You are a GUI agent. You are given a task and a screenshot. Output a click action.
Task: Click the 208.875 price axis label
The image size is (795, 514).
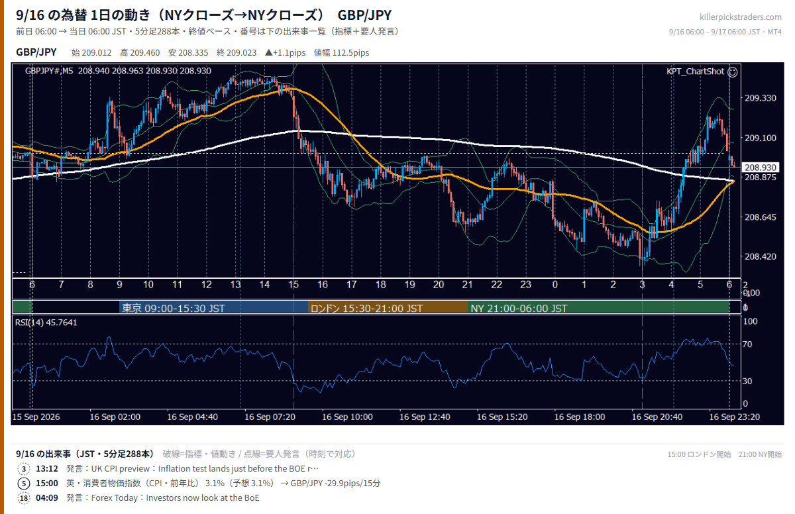[760, 178]
